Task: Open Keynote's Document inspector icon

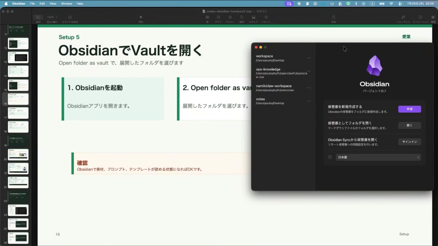Action: point(433,17)
